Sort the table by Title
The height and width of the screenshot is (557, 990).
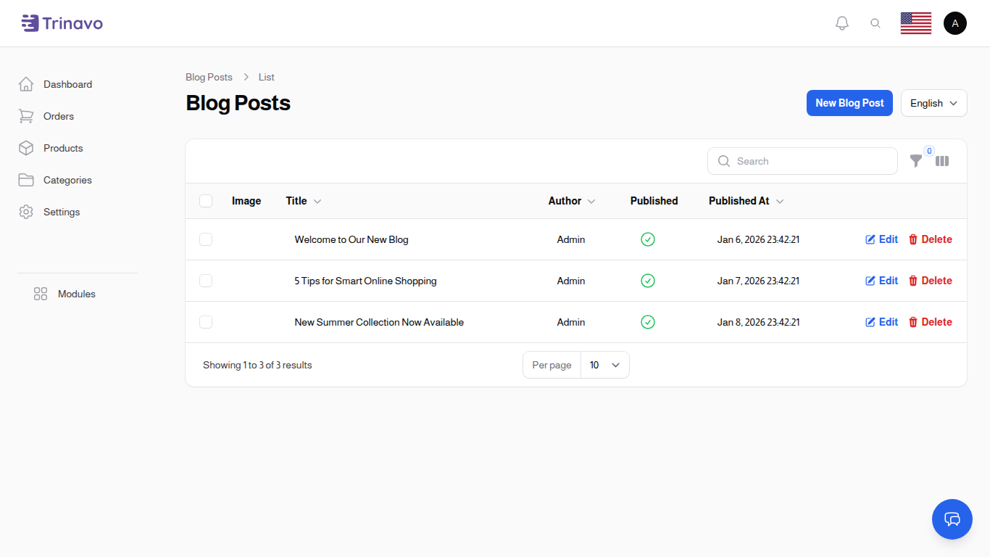(x=303, y=201)
